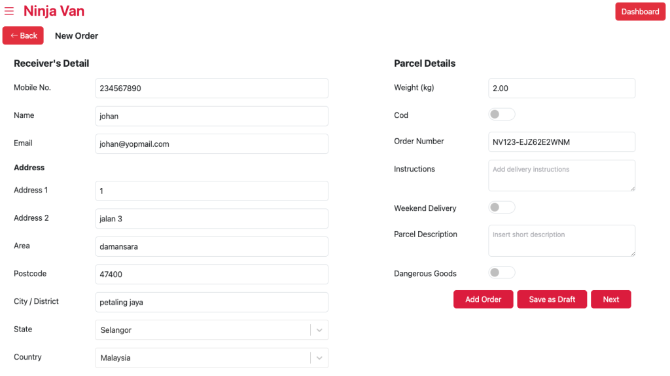The image size is (670, 376).
Task: Click the Ninja Van logo
Action: [x=54, y=11]
